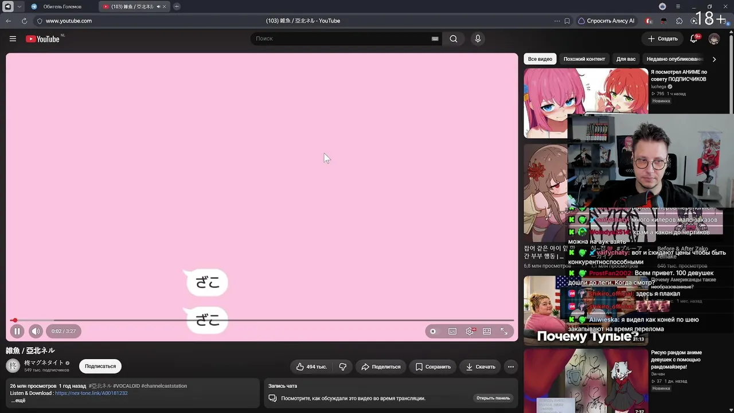734x413 pixels.
Task: Open the chat replay panel
Action: pos(493,398)
